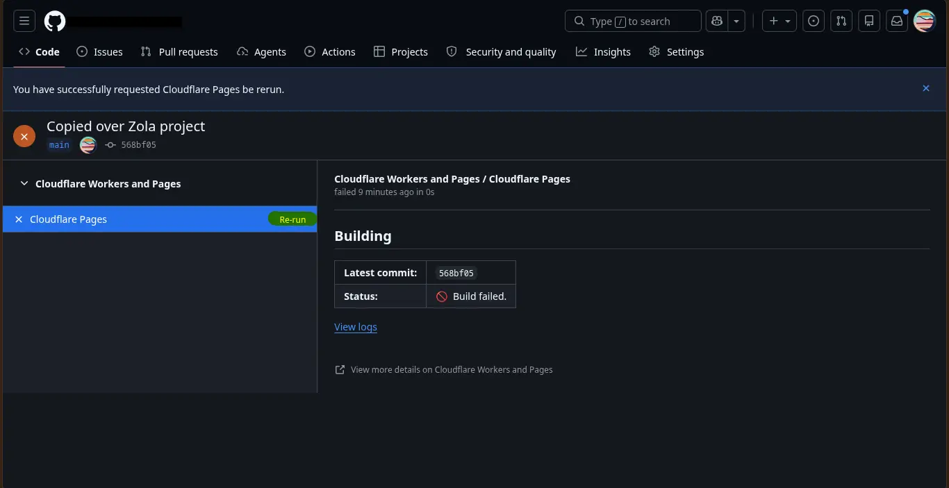This screenshot has height=488, width=949.
Task: Click the failed status X icon
Action: coord(24,137)
